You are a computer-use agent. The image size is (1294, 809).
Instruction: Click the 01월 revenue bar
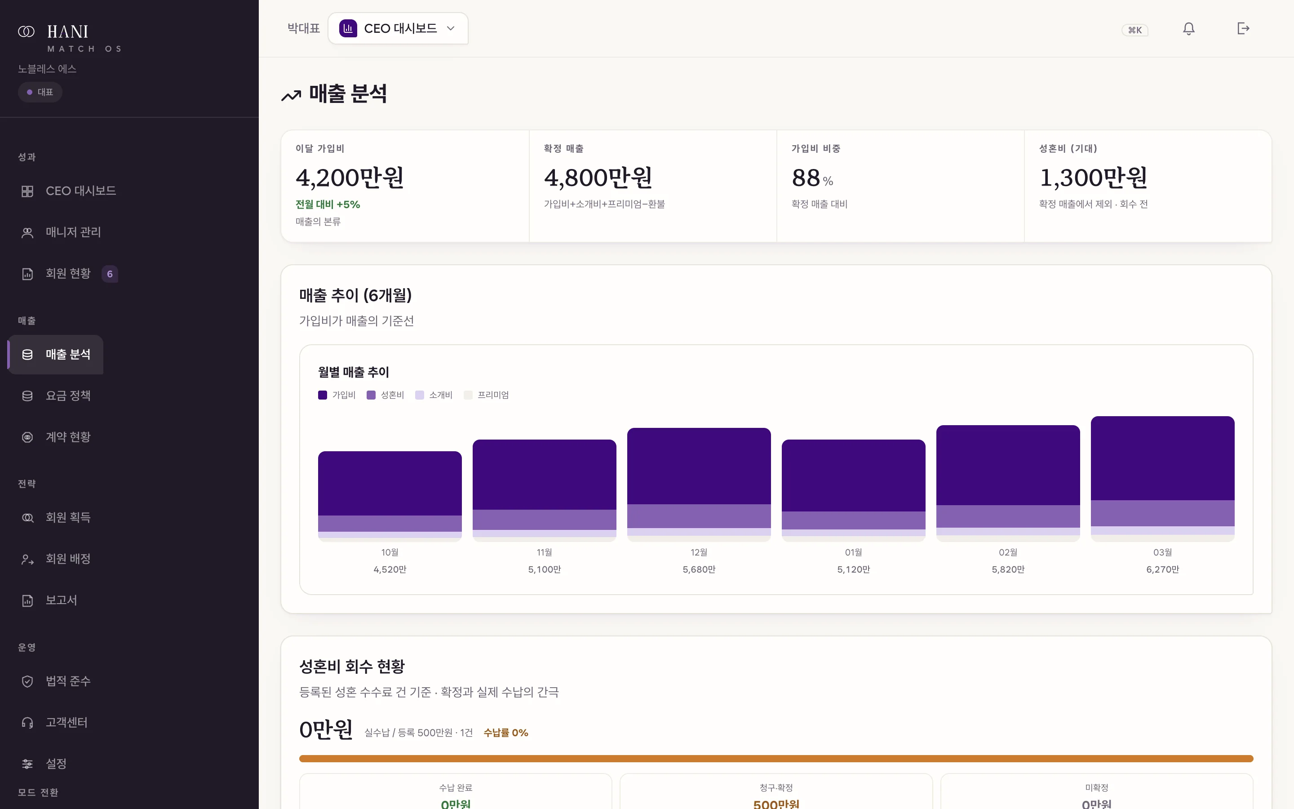click(x=853, y=490)
